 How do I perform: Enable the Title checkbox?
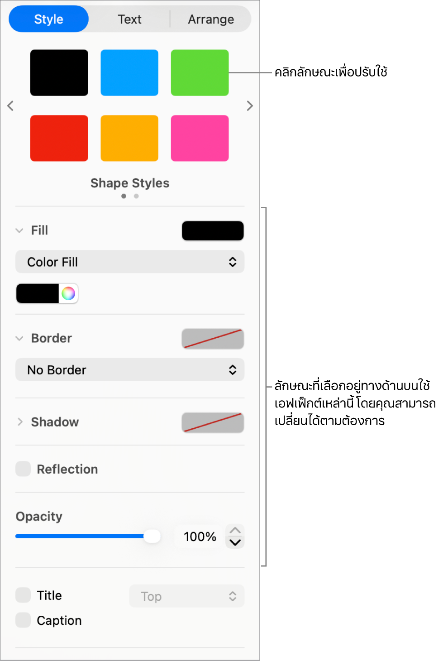pyautogui.click(x=23, y=595)
